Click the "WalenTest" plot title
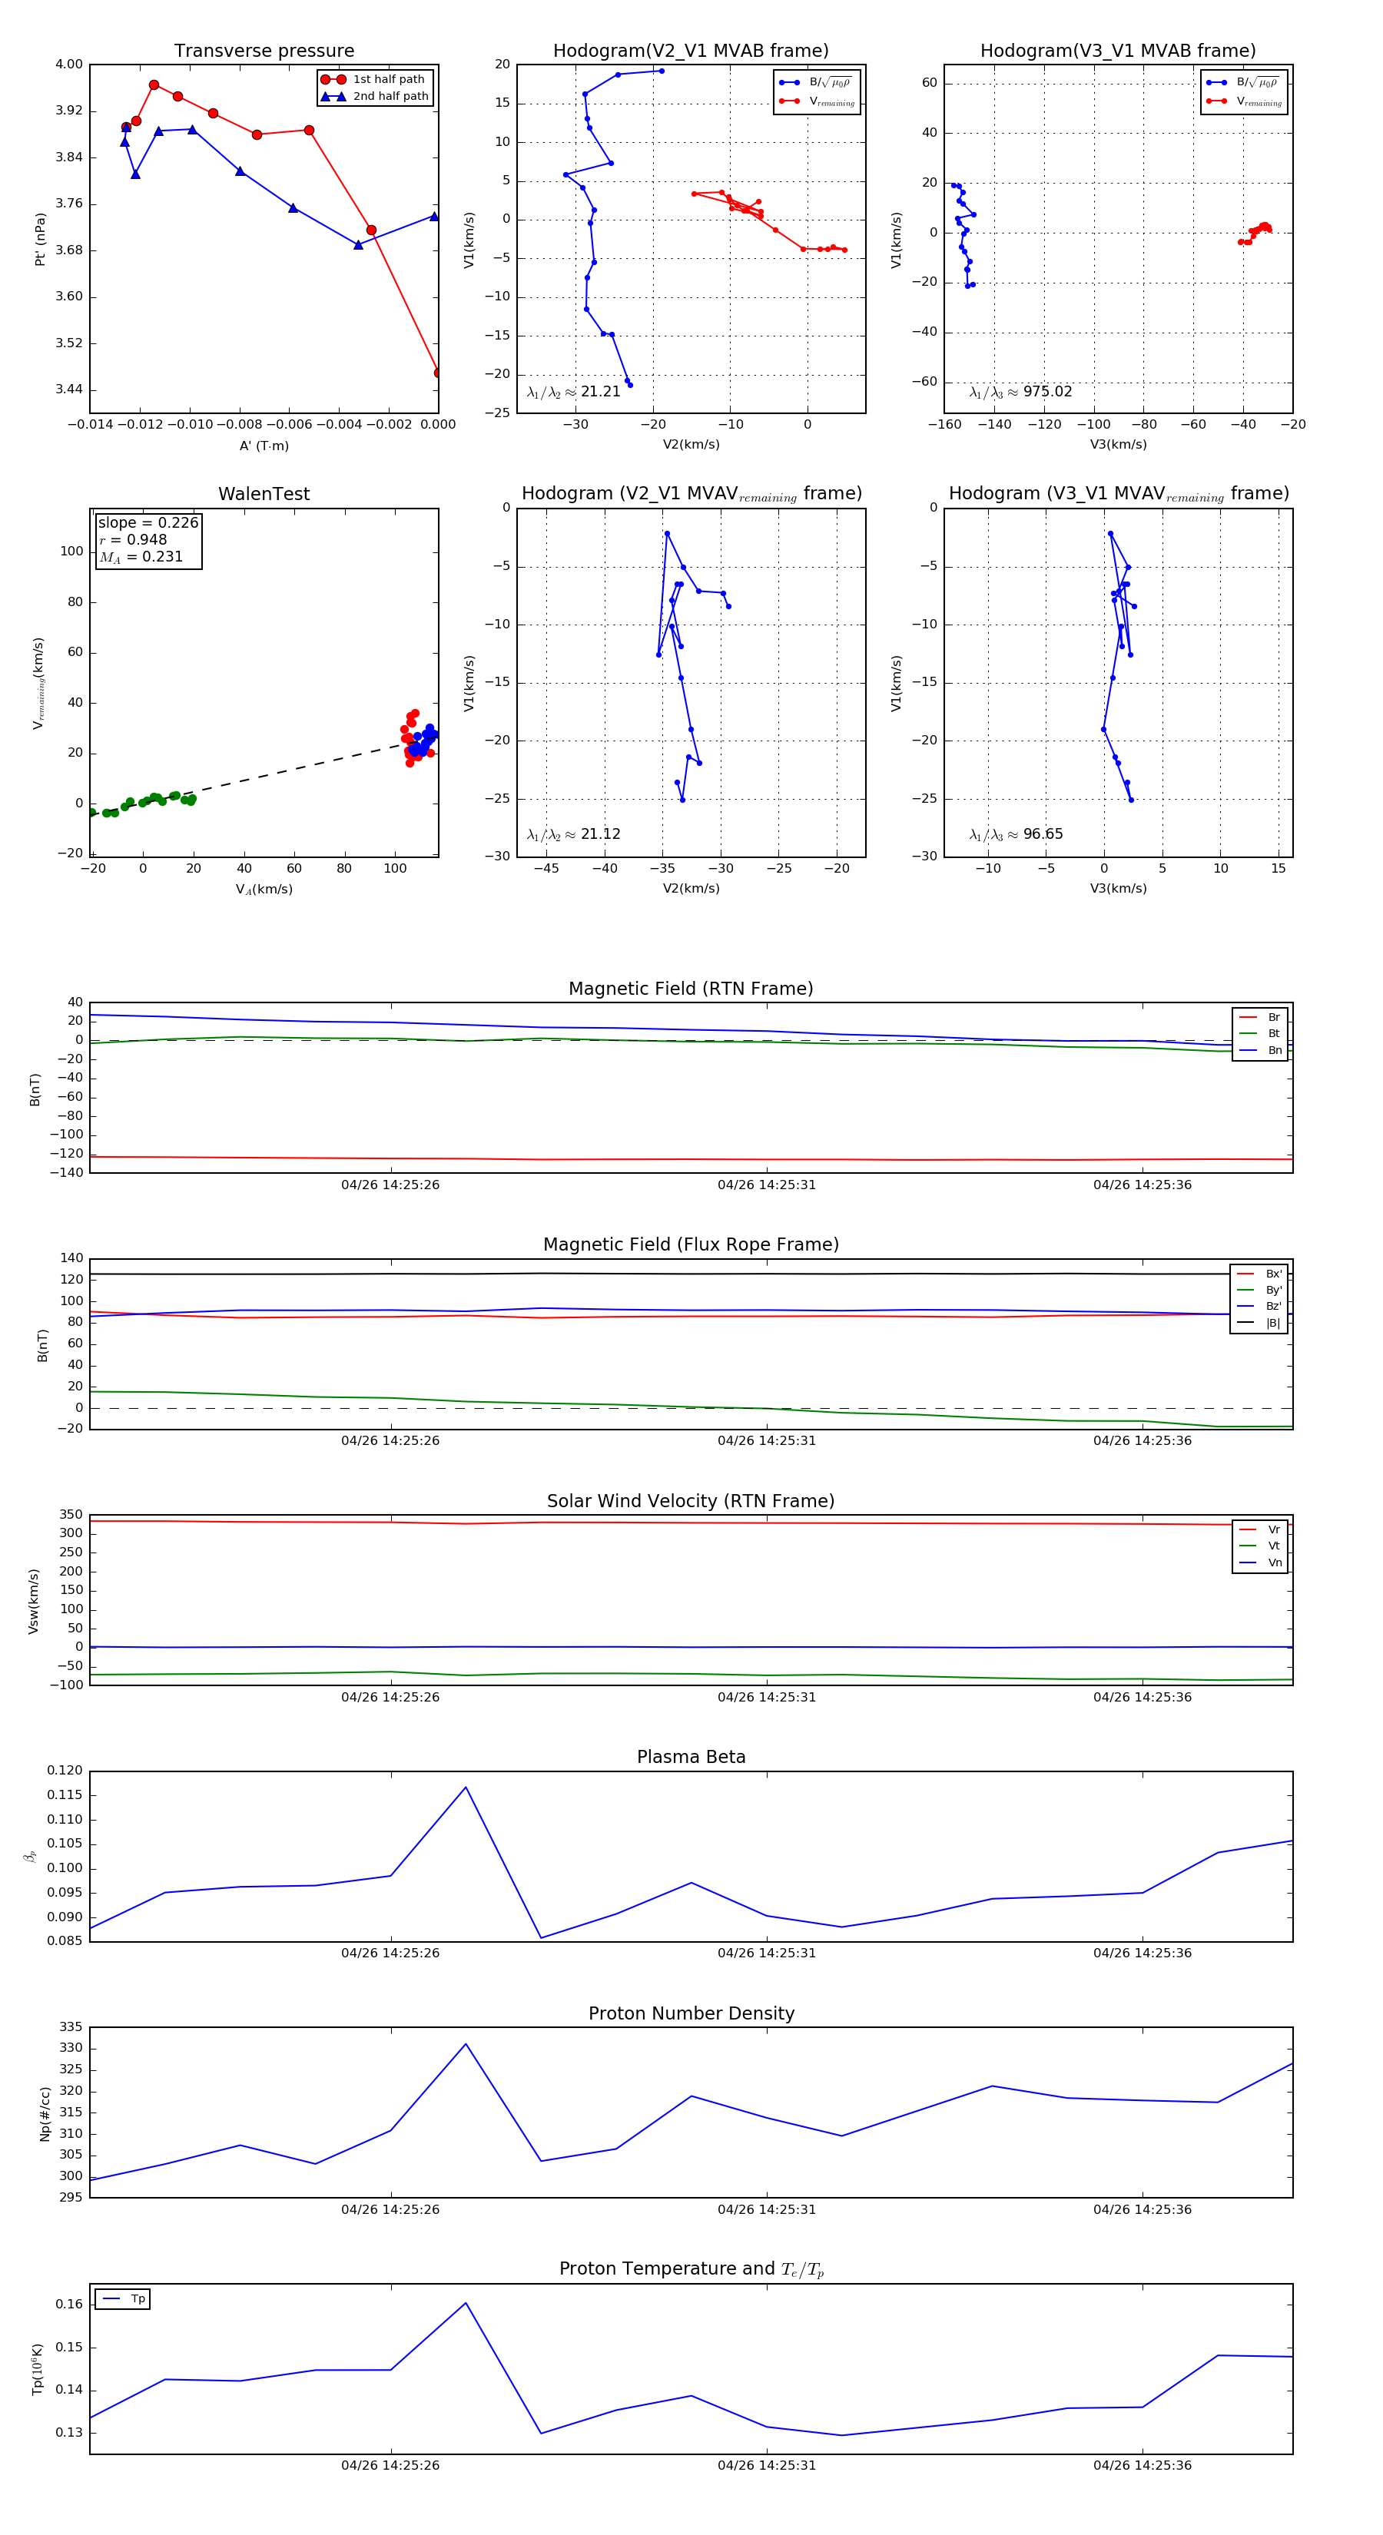Image resolution: width=1383 pixels, height=2535 pixels. coord(264,494)
